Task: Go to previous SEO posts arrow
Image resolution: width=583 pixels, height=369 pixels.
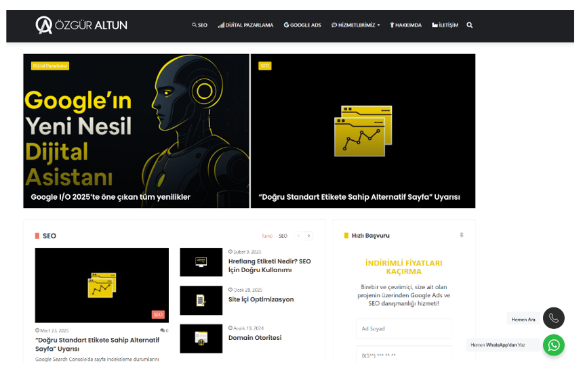Action: tap(298, 236)
